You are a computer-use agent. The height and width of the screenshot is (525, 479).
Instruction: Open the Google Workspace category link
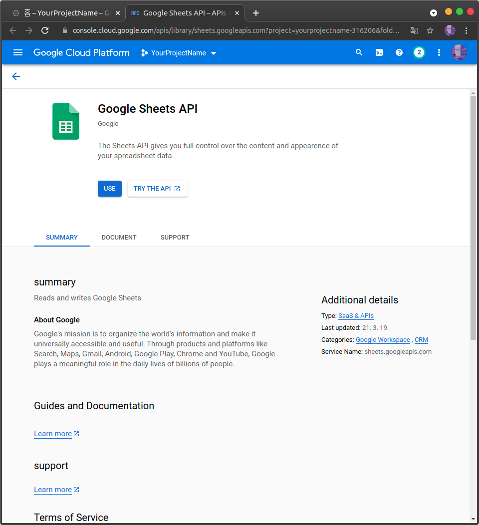(x=383, y=340)
